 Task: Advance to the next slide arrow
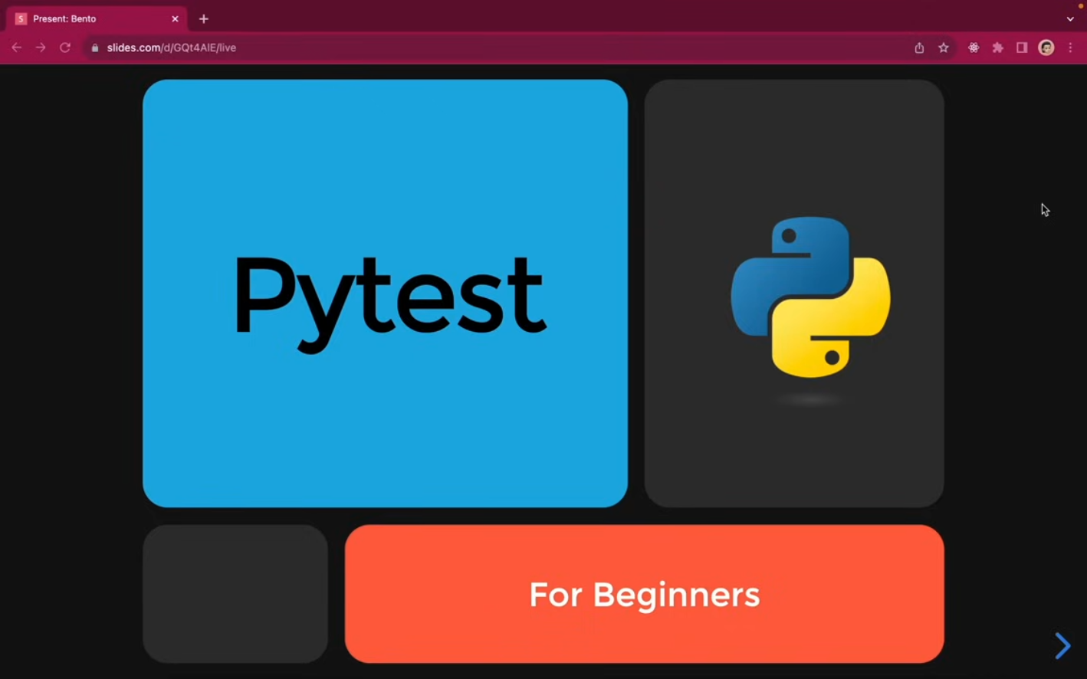point(1062,645)
